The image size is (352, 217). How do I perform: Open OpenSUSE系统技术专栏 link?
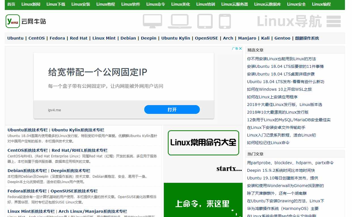click(x=74, y=191)
